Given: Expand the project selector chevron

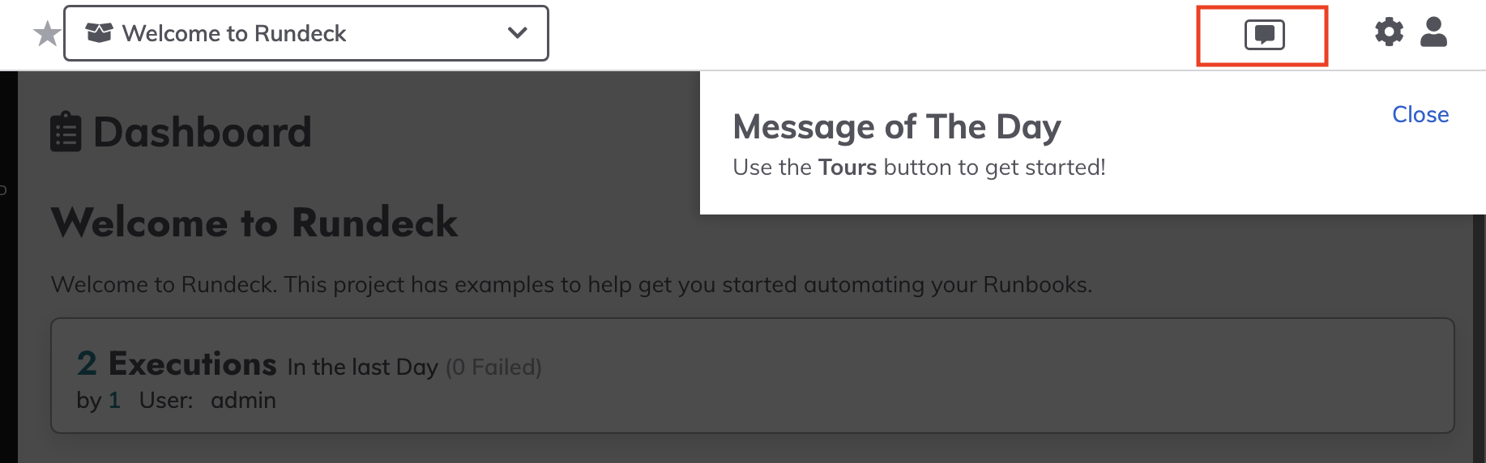Looking at the screenshot, I should click(517, 33).
